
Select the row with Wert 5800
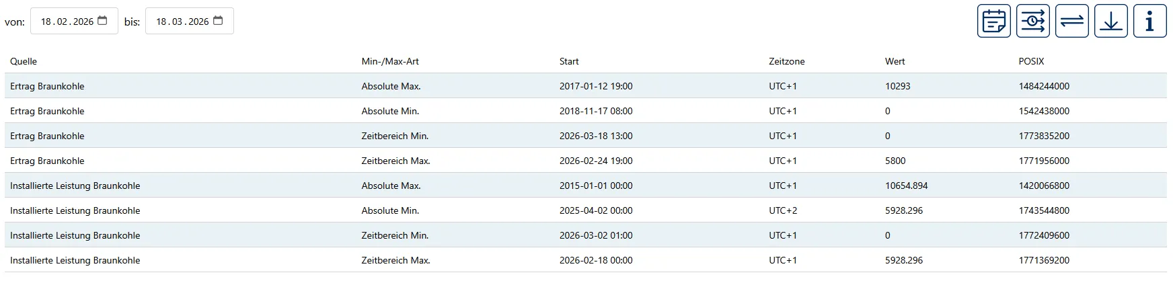pos(586,161)
